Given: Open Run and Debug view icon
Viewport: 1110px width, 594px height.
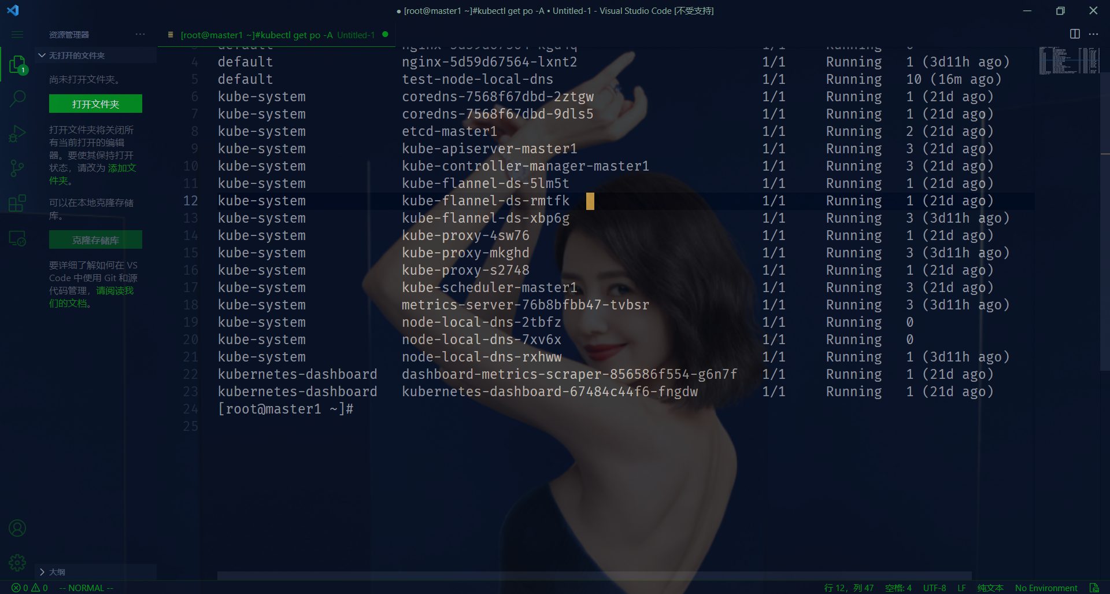Looking at the screenshot, I should (17, 134).
